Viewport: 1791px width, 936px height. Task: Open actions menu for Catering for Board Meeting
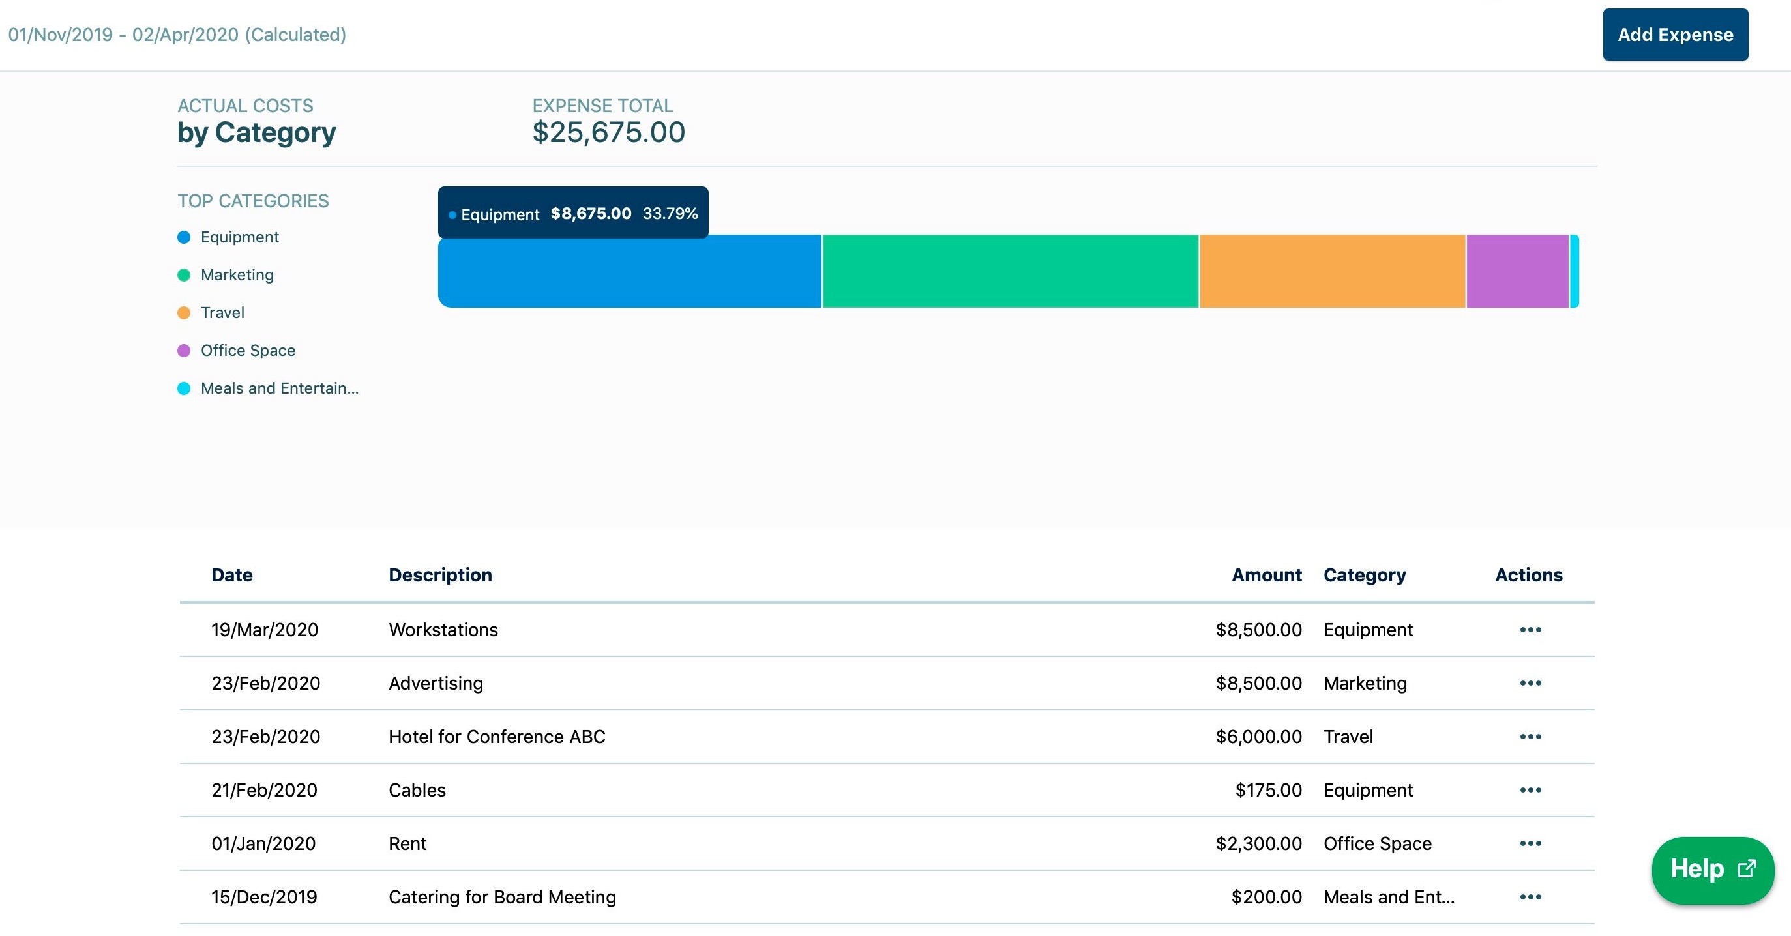point(1530,897)
